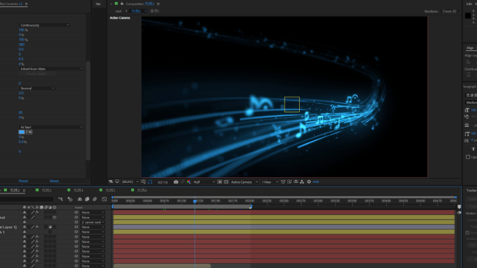Open the Inherit from Main dropdown
The width and height of the screenshot is (477, 268).
(51, 69)
